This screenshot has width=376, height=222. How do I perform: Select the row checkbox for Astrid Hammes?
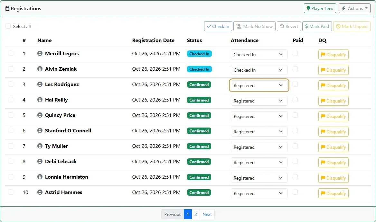[11, 192]
